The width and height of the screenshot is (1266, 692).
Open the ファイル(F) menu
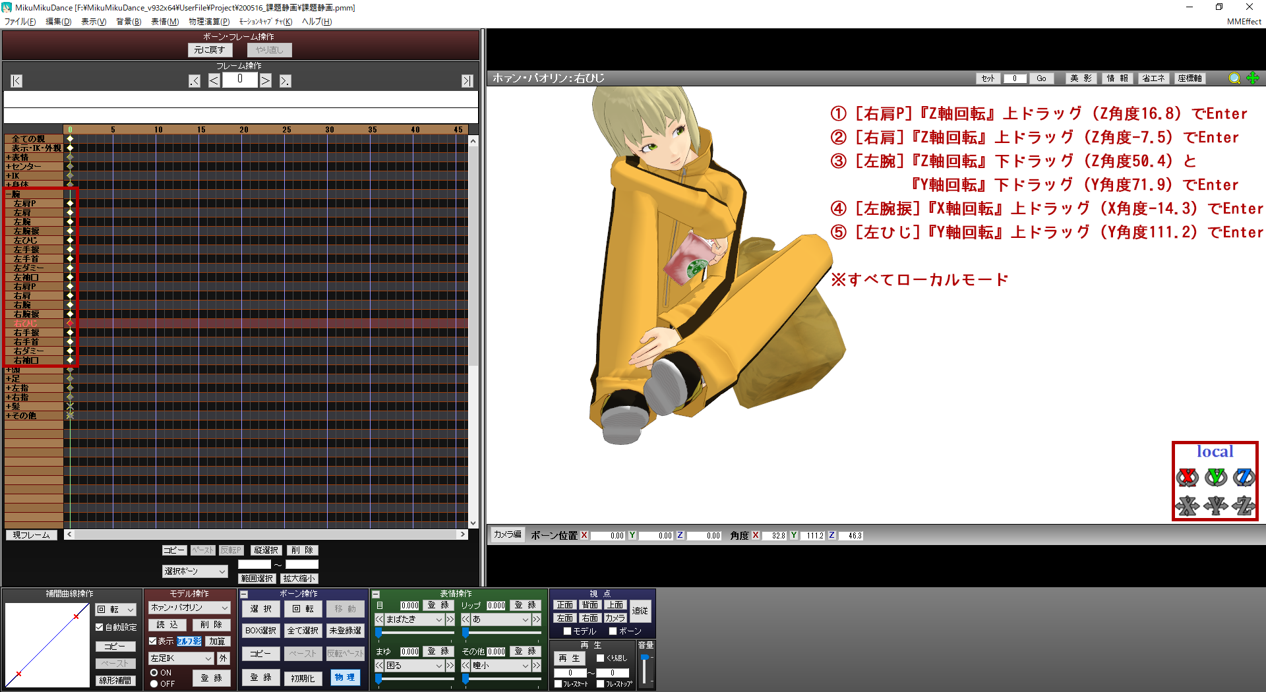pyautogui.click(x=20, y=22)
